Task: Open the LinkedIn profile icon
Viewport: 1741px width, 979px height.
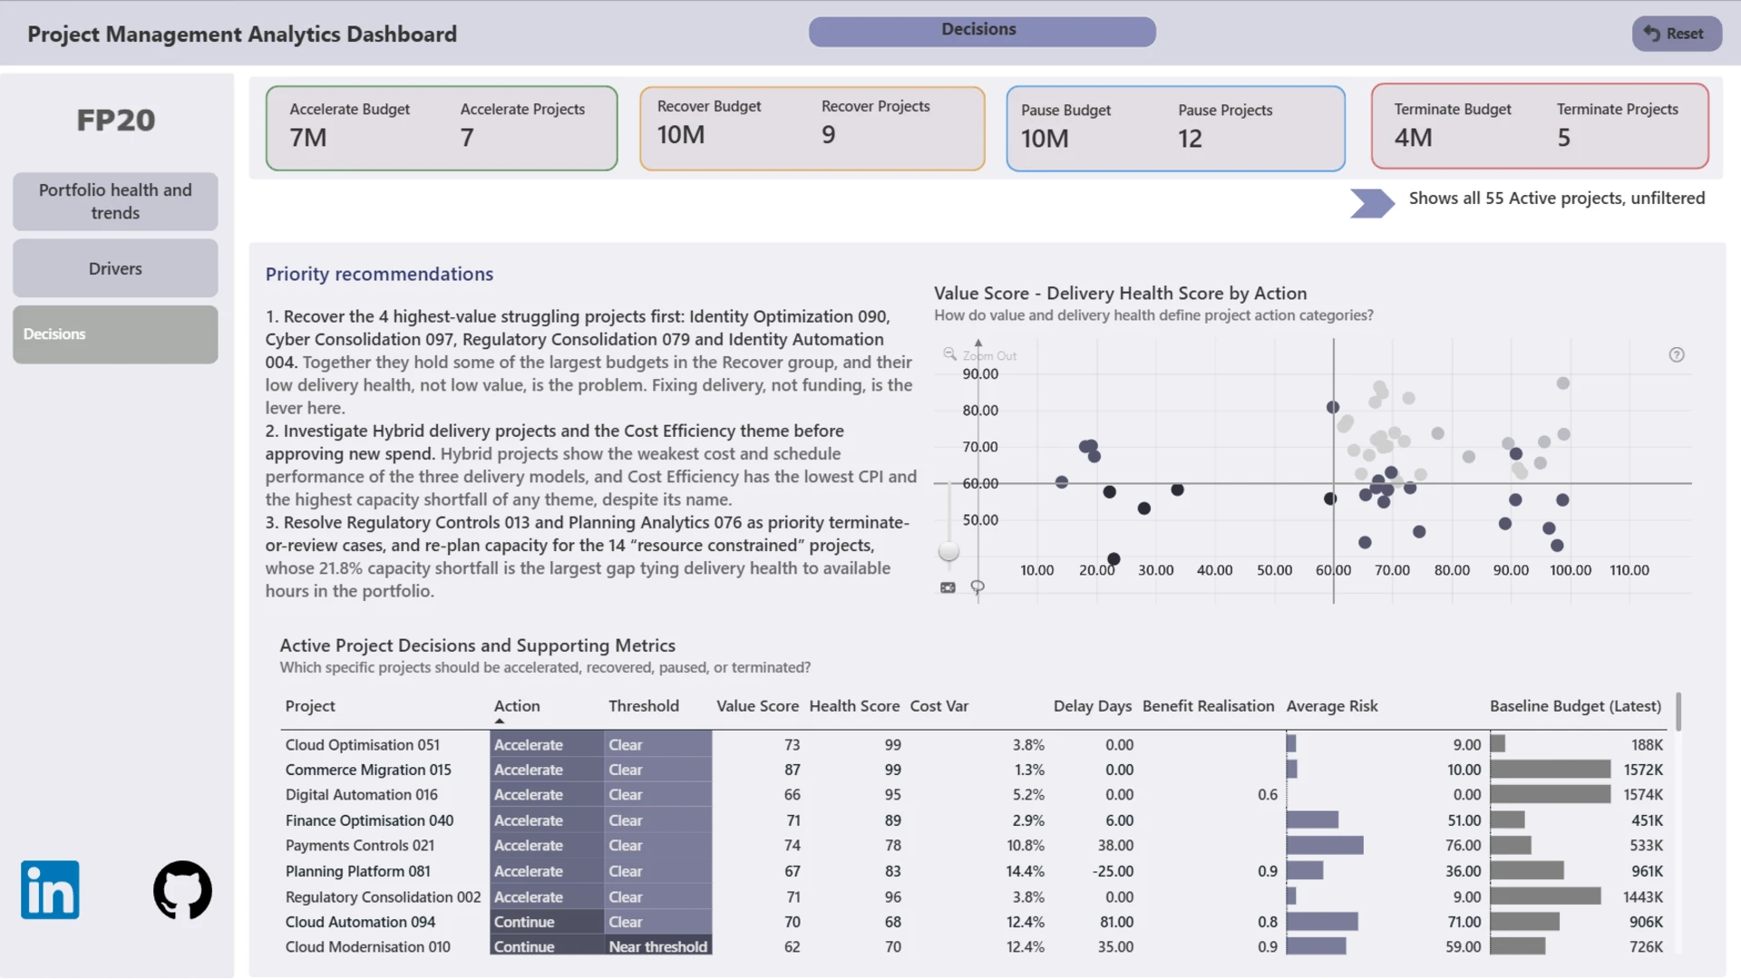Action: pyautogui.click(x=50, y=889)
